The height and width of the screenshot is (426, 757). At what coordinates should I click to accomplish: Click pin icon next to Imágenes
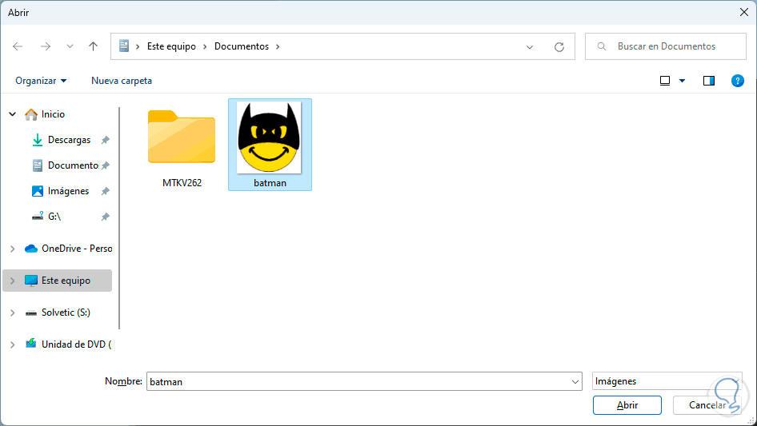[106, 191]
